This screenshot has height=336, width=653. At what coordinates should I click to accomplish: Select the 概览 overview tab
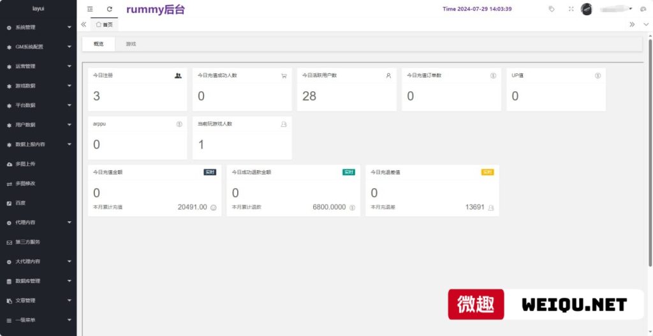(x=98, y=44)
